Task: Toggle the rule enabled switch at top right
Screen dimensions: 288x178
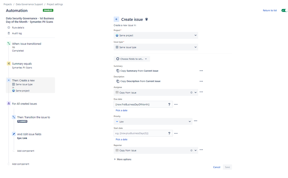Action: click(284, 10)
